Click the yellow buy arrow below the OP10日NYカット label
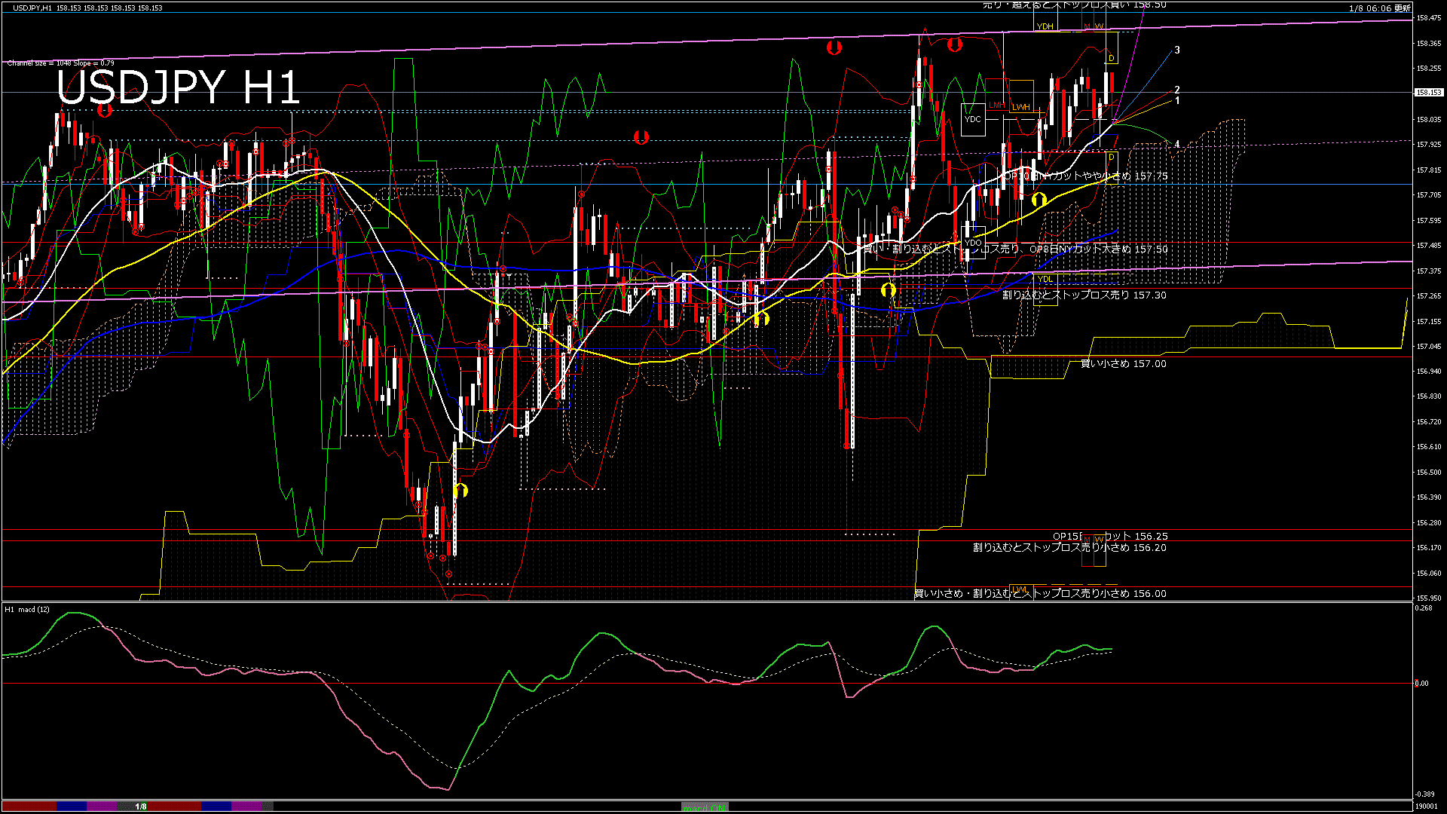The width and height of the screenshot is (1447, 814). [1039, 200]
